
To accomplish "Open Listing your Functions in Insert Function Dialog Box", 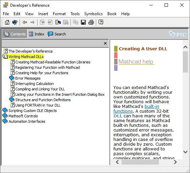I will (60, 94).
